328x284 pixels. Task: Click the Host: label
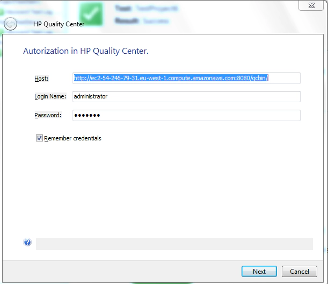pos(41,79)
